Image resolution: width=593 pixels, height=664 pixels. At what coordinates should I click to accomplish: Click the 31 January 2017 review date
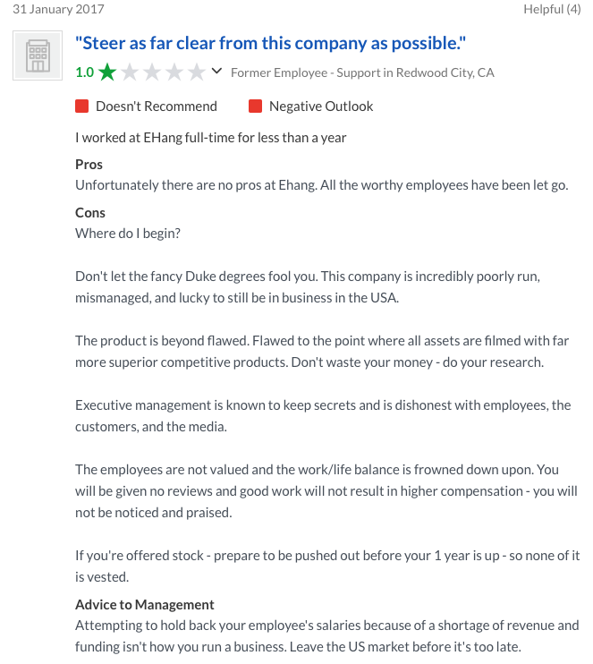(58, 9)
